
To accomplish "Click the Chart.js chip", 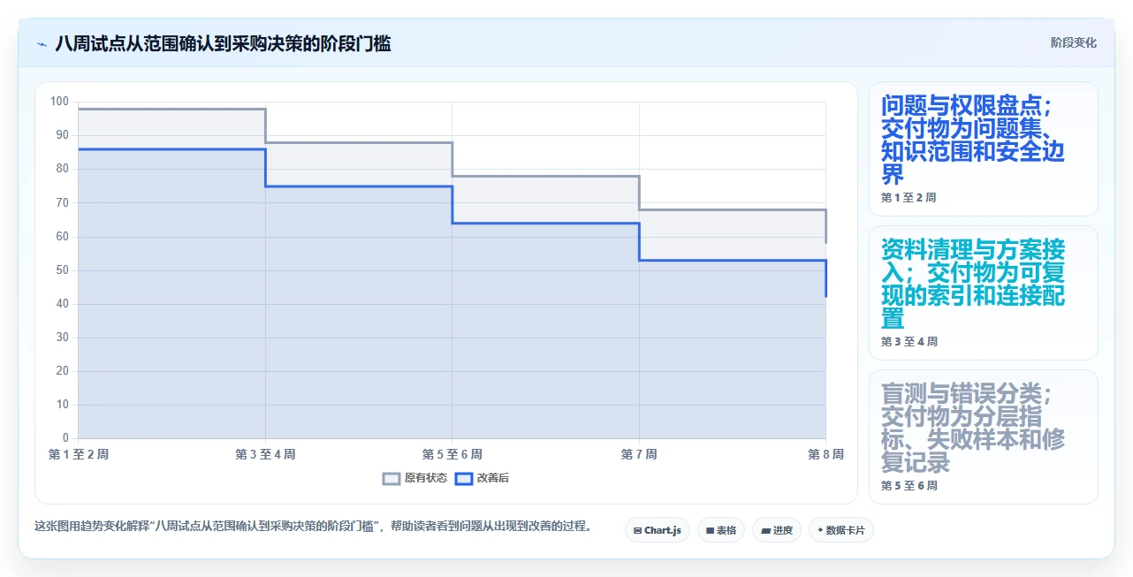I will click(x=658, y=530).
